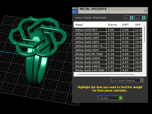The height and width of the screenshot is (114, 152).
Task: Select the White Gold:10KW row
Action: (108, 62)
